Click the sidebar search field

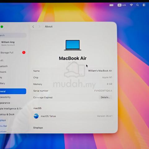click(x=13, y=35)
